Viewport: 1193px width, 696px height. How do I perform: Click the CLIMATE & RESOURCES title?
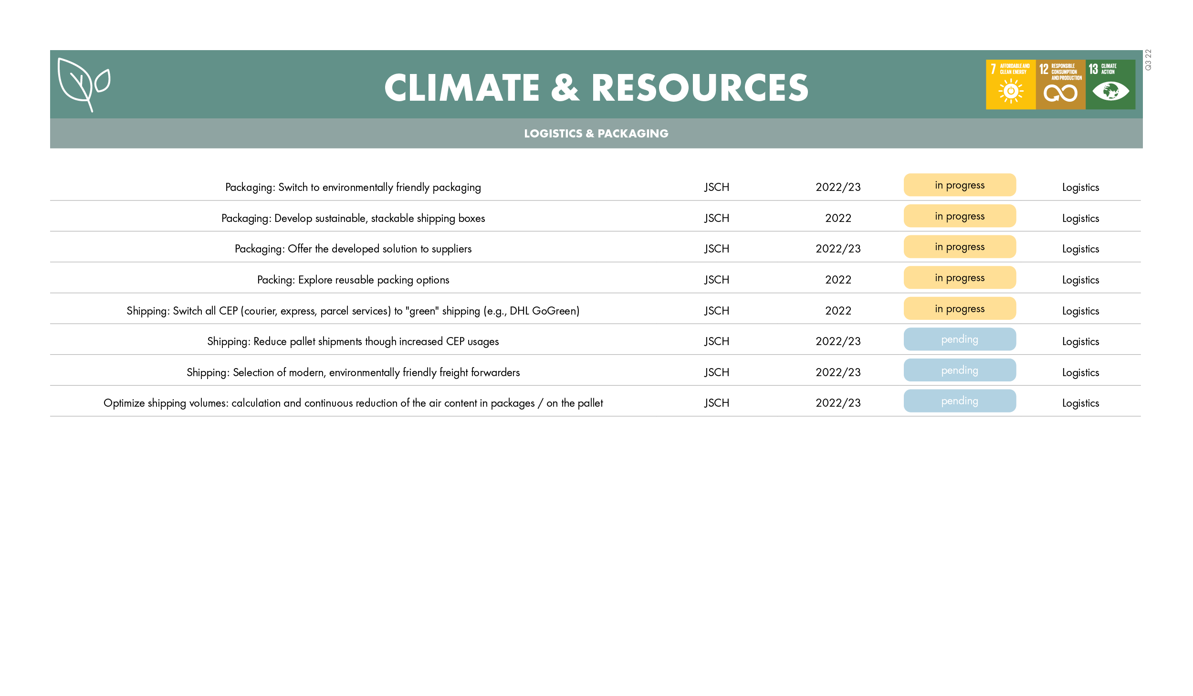[x=596, y=88]
